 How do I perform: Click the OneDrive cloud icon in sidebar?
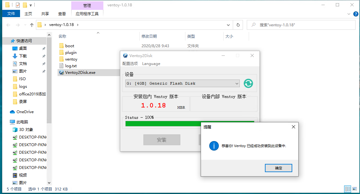(x=12, y=112)
